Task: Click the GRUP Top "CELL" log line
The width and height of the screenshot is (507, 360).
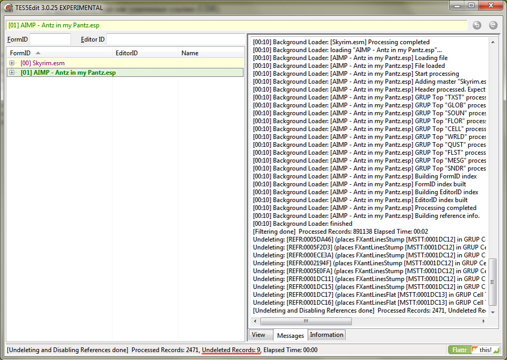Action: pyautogui.click(x=369, y=129)
